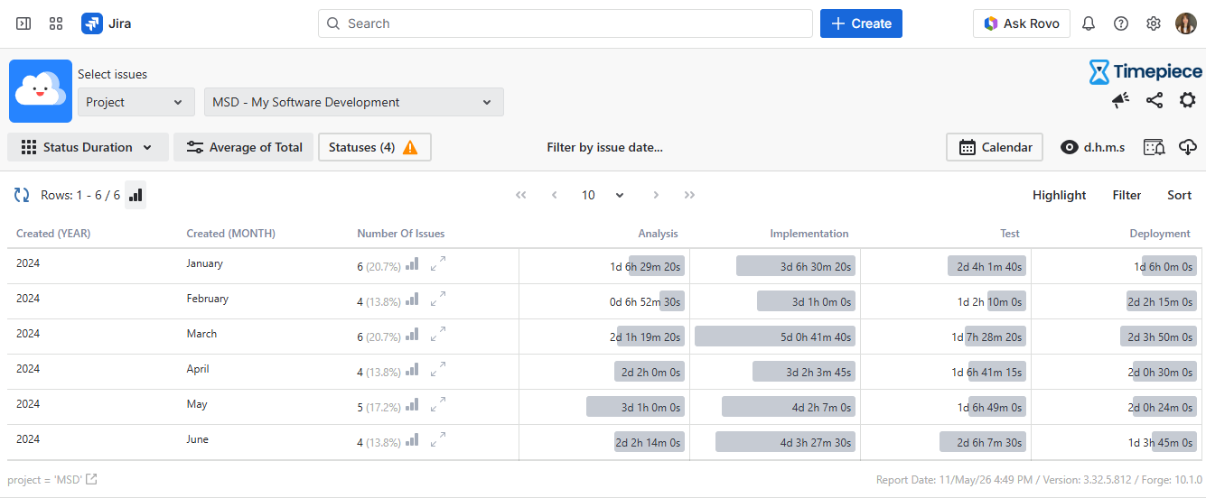Expand the June issue list
1206x498 pixels.
438,440
